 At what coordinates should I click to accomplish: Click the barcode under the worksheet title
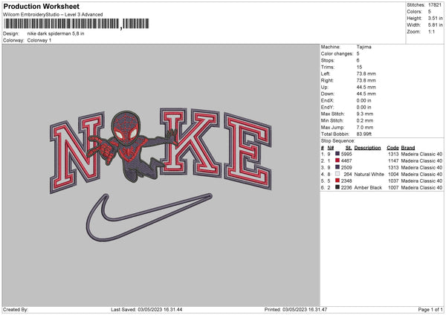pyautogui.click(x=76, y=24)
